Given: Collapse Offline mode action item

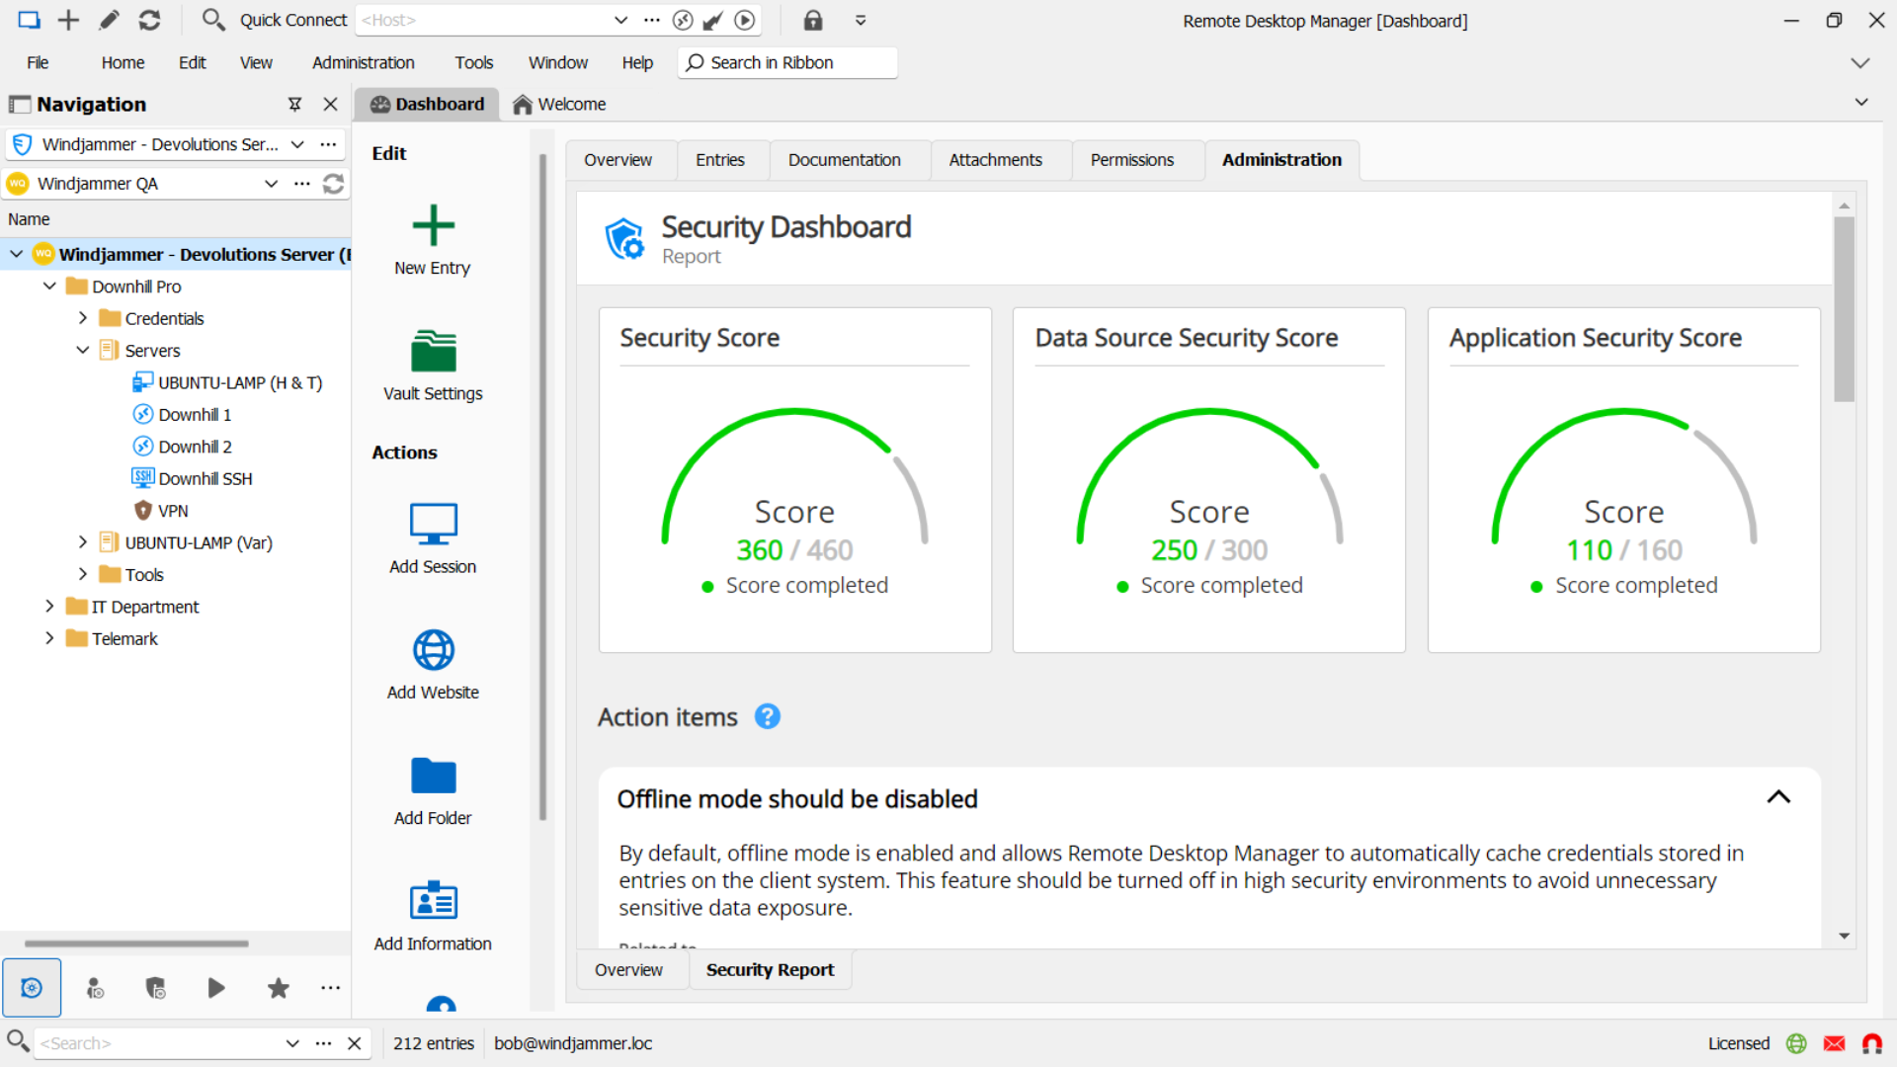Looking at the screenshot, I should click(x=1778, y=797).
